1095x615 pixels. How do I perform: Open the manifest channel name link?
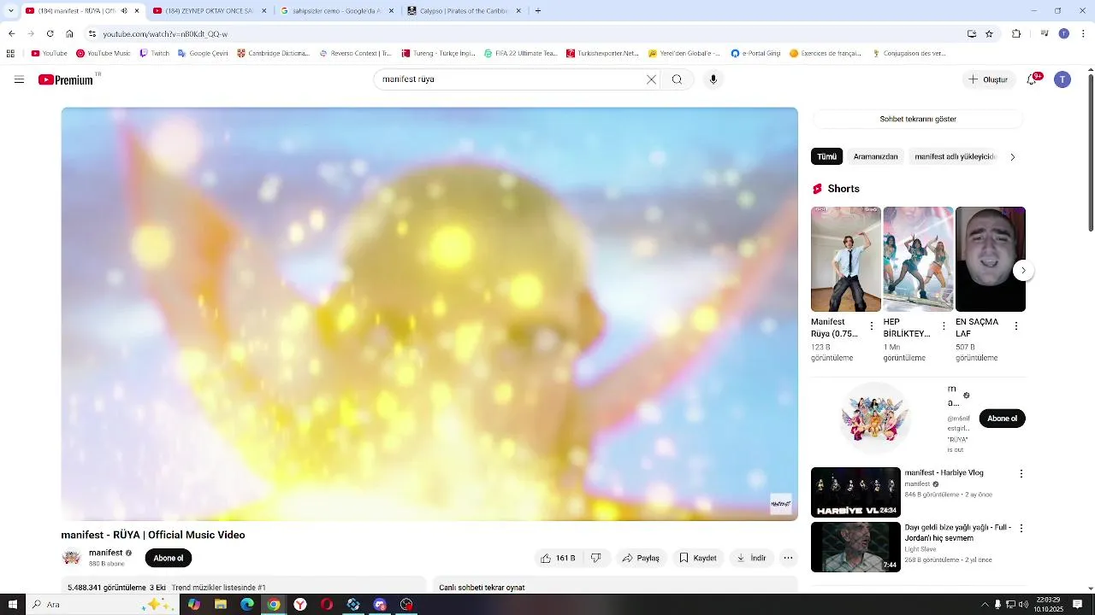coord(106,553)
